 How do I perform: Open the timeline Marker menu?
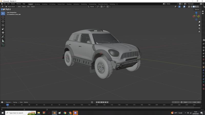[x=26, y=102]
